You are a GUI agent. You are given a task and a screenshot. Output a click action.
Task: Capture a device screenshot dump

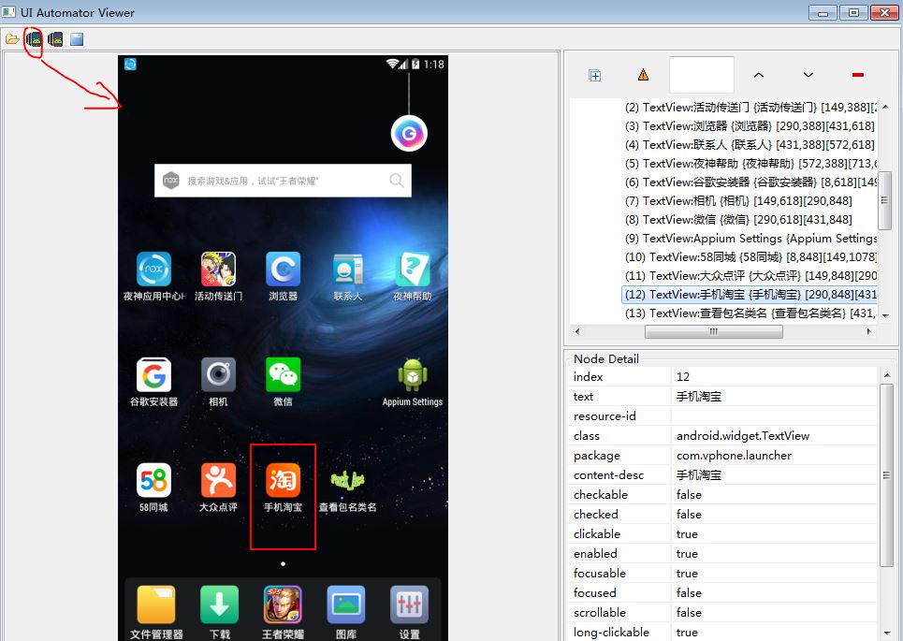click(x=34, y=39)
